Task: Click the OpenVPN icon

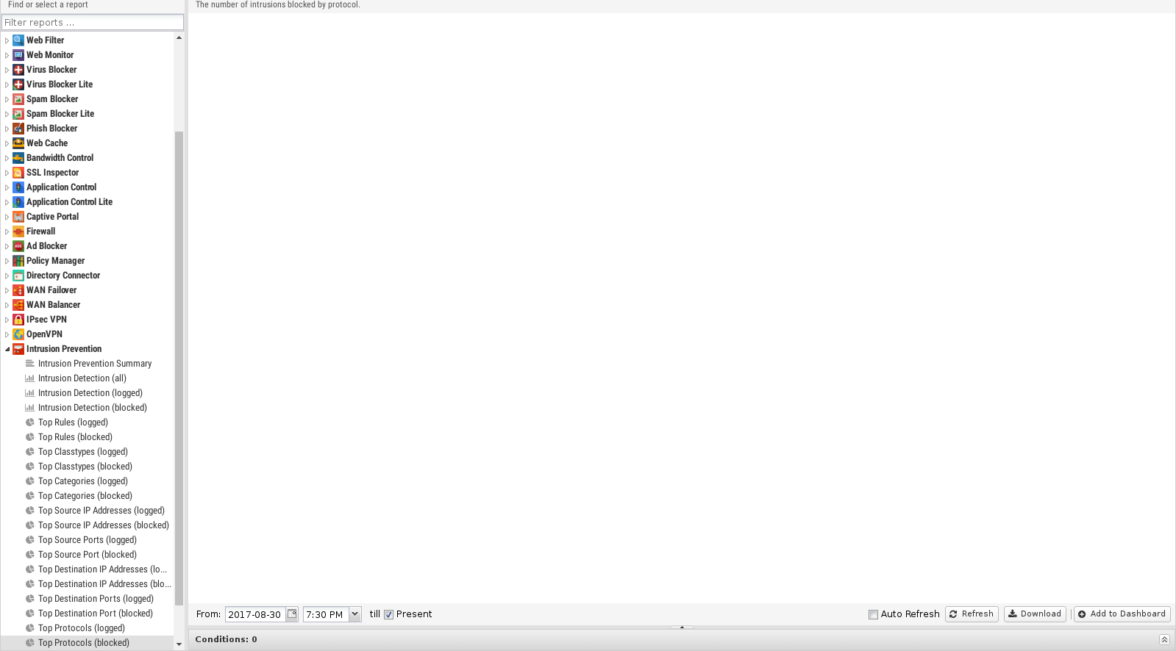Action: tap(18, 334)
